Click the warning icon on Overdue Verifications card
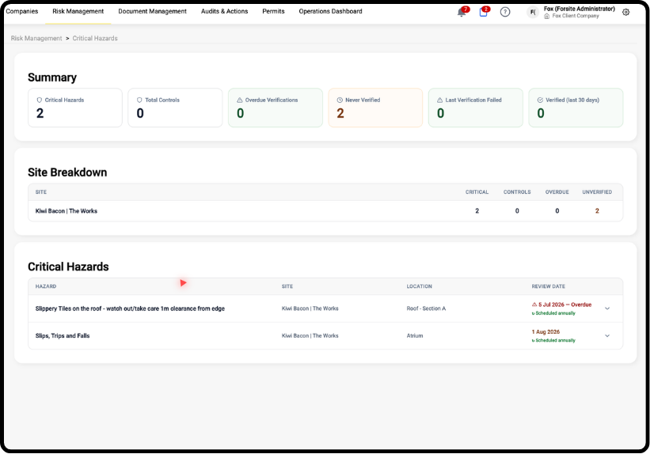 [x=240, y=100]
